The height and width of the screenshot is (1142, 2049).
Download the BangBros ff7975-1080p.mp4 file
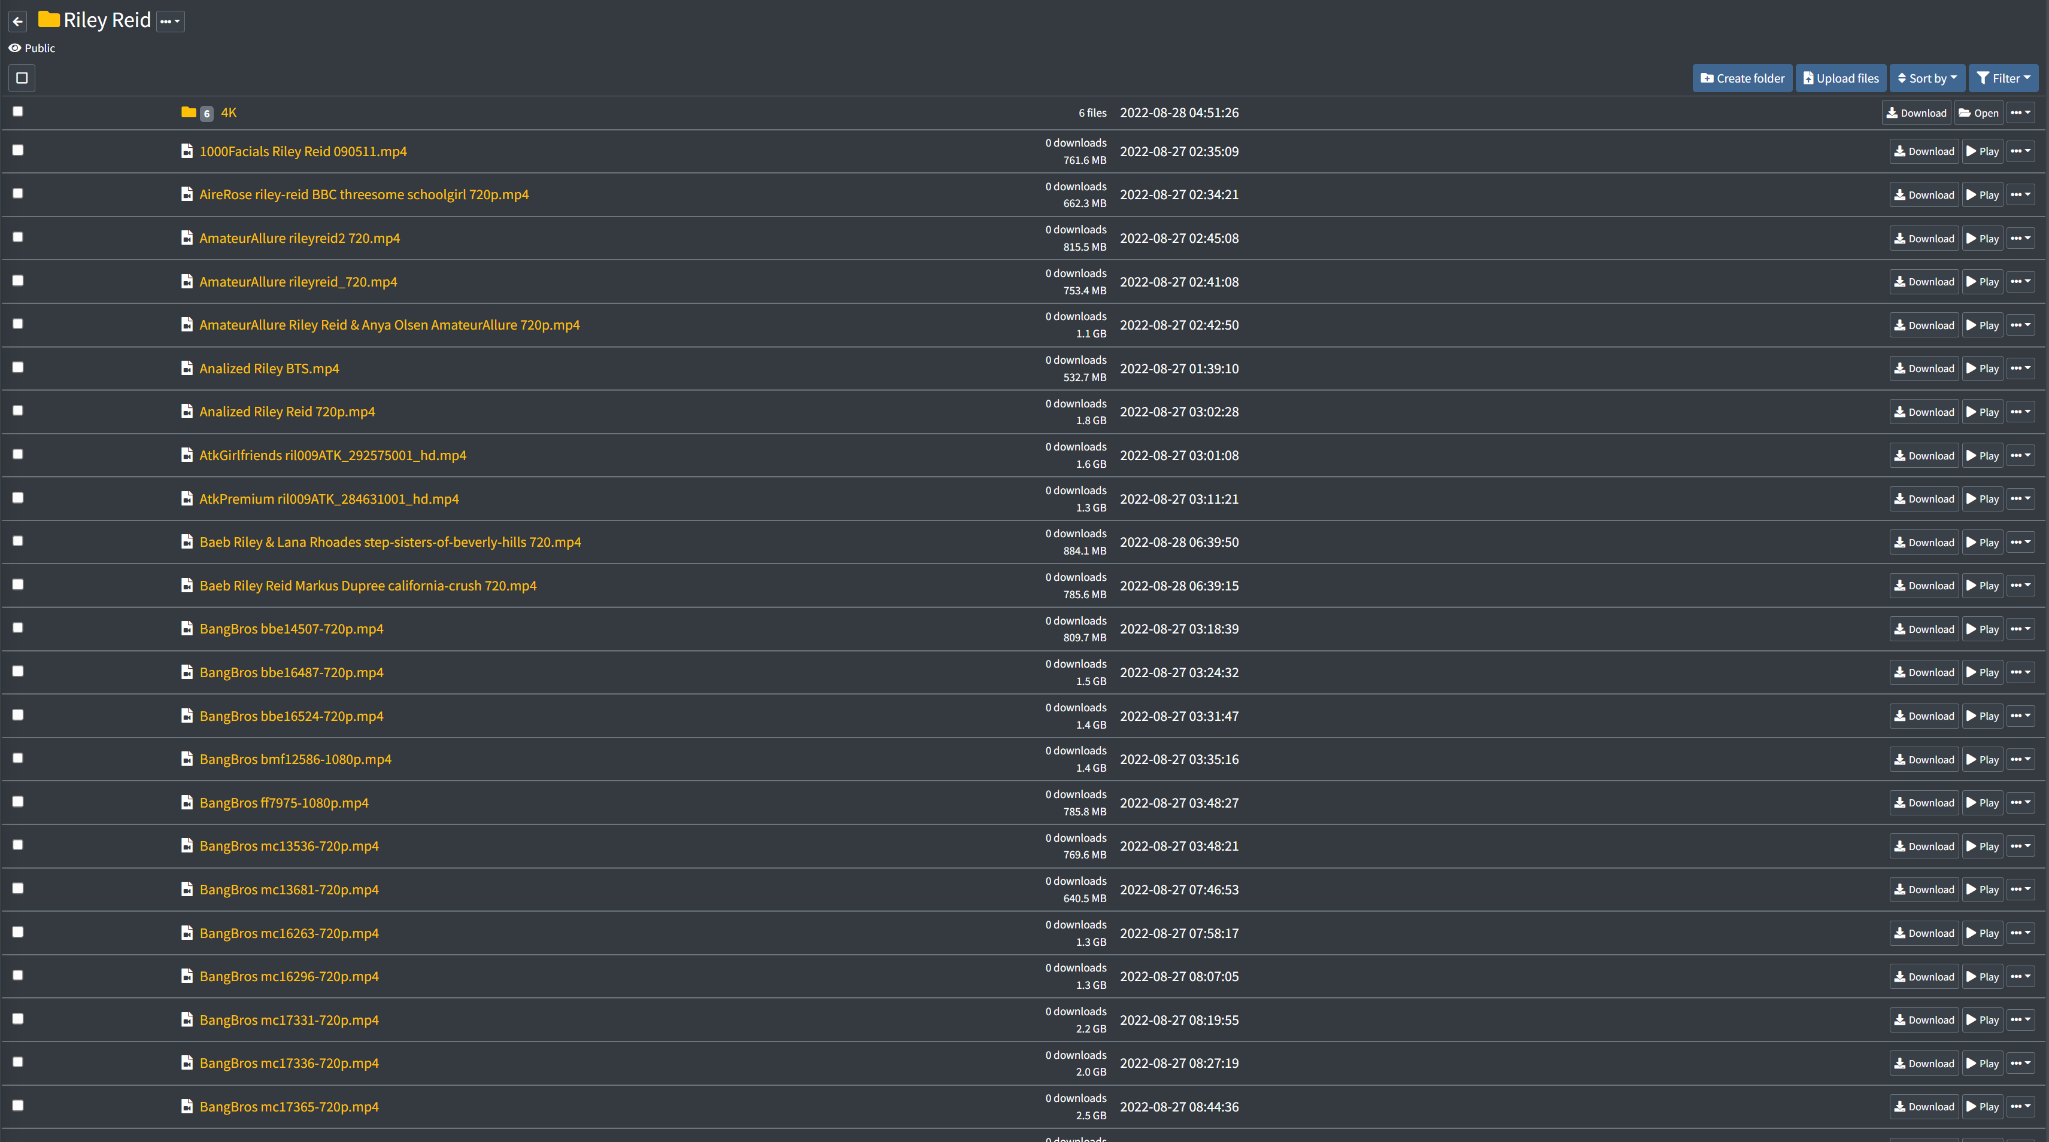[1923, 803]
